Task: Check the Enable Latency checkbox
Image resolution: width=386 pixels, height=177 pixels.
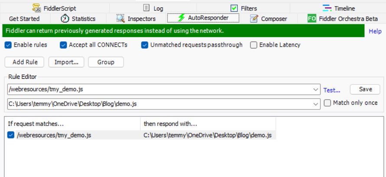Action: (x=254, y=45)
